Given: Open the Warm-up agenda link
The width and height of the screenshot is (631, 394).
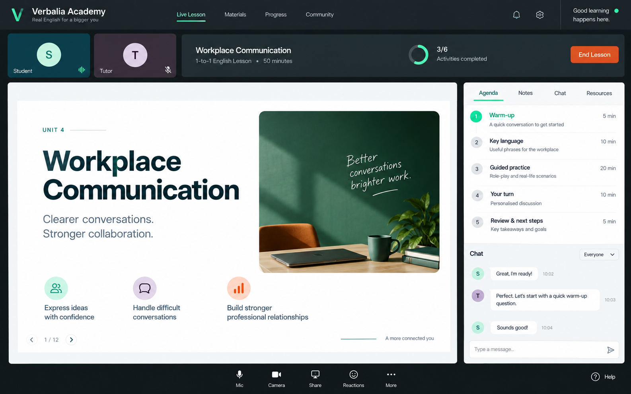Looking at the screenshot, I should 502,115.
